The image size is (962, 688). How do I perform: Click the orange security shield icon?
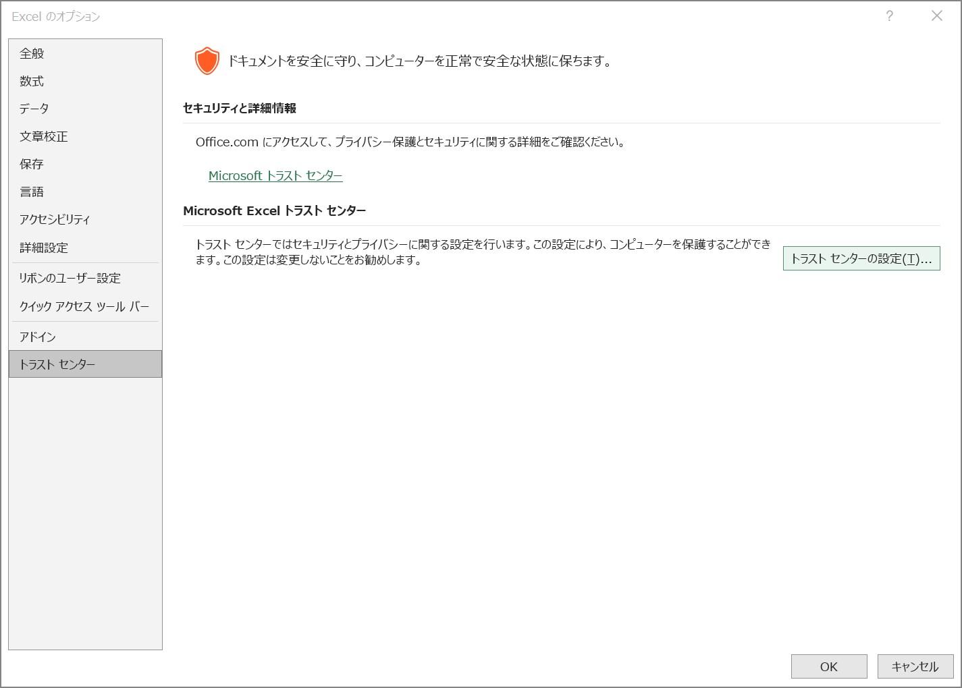pyautogui.click(x=207, y=60)
